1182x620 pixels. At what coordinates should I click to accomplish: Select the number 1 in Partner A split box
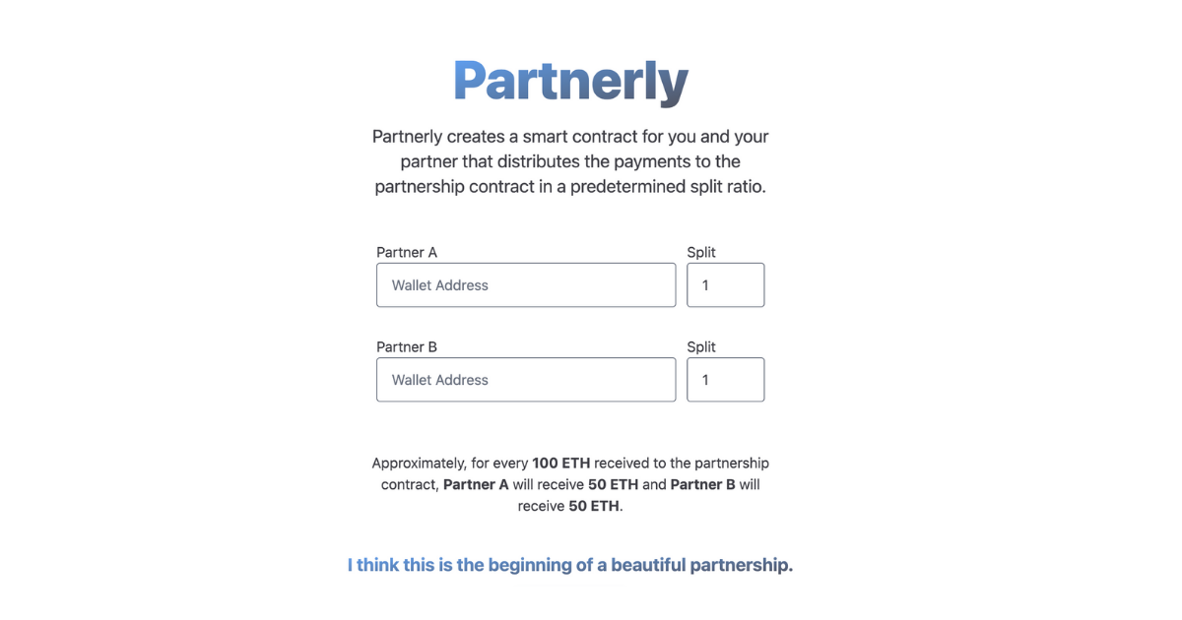click(704, 284)
